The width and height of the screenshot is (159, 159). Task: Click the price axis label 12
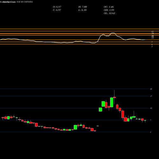tap(151, 108)
